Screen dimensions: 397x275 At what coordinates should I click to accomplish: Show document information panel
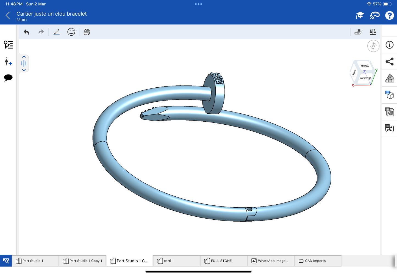pyautogui.click(x=389, y=45)
